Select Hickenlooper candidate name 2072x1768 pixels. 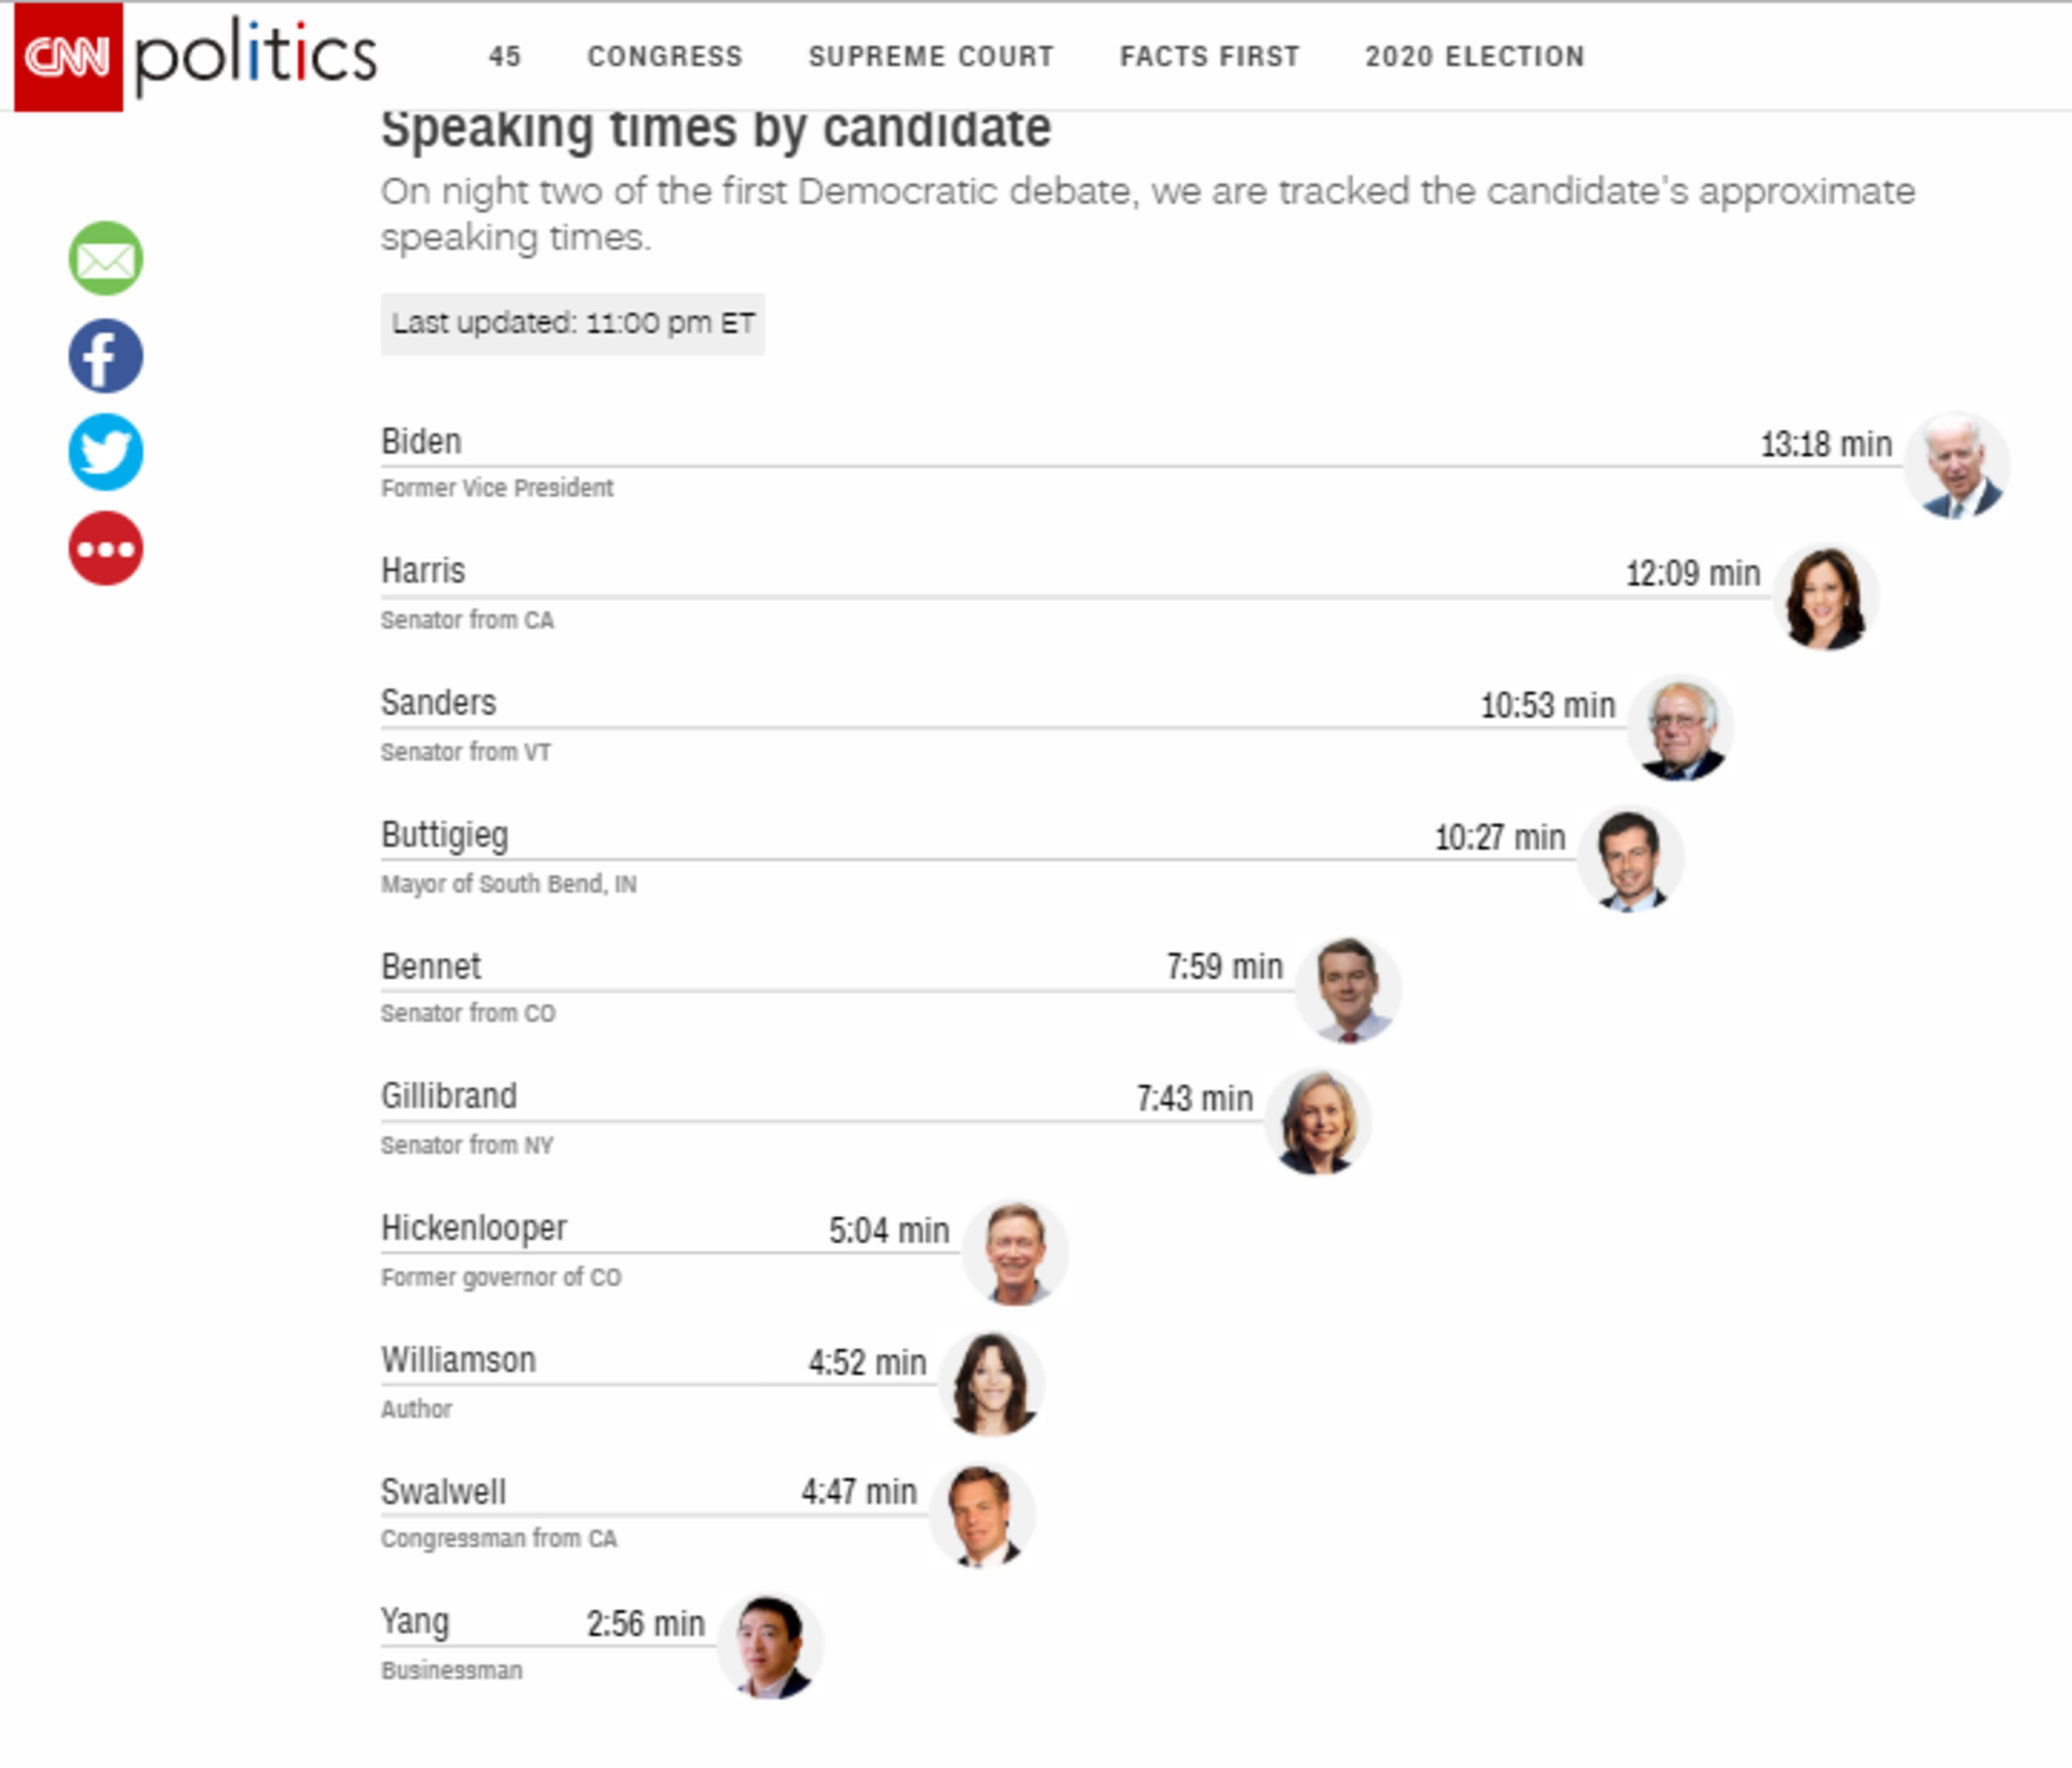tap(474, 1228)
